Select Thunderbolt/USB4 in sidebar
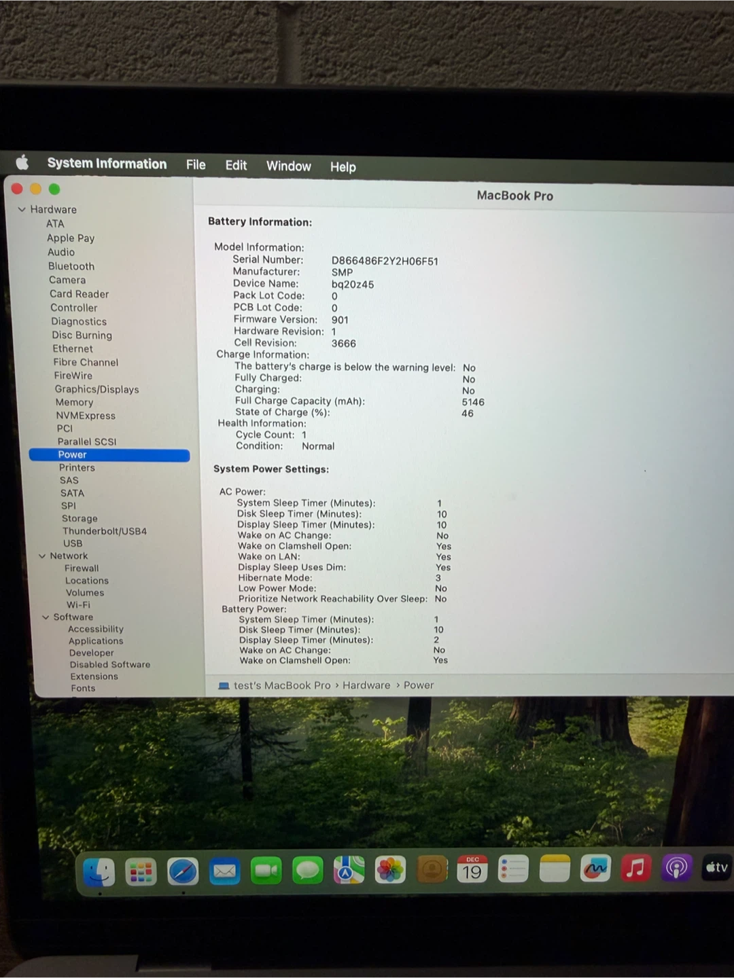Viewport: 734px width, 978px height. pos(105,531)
